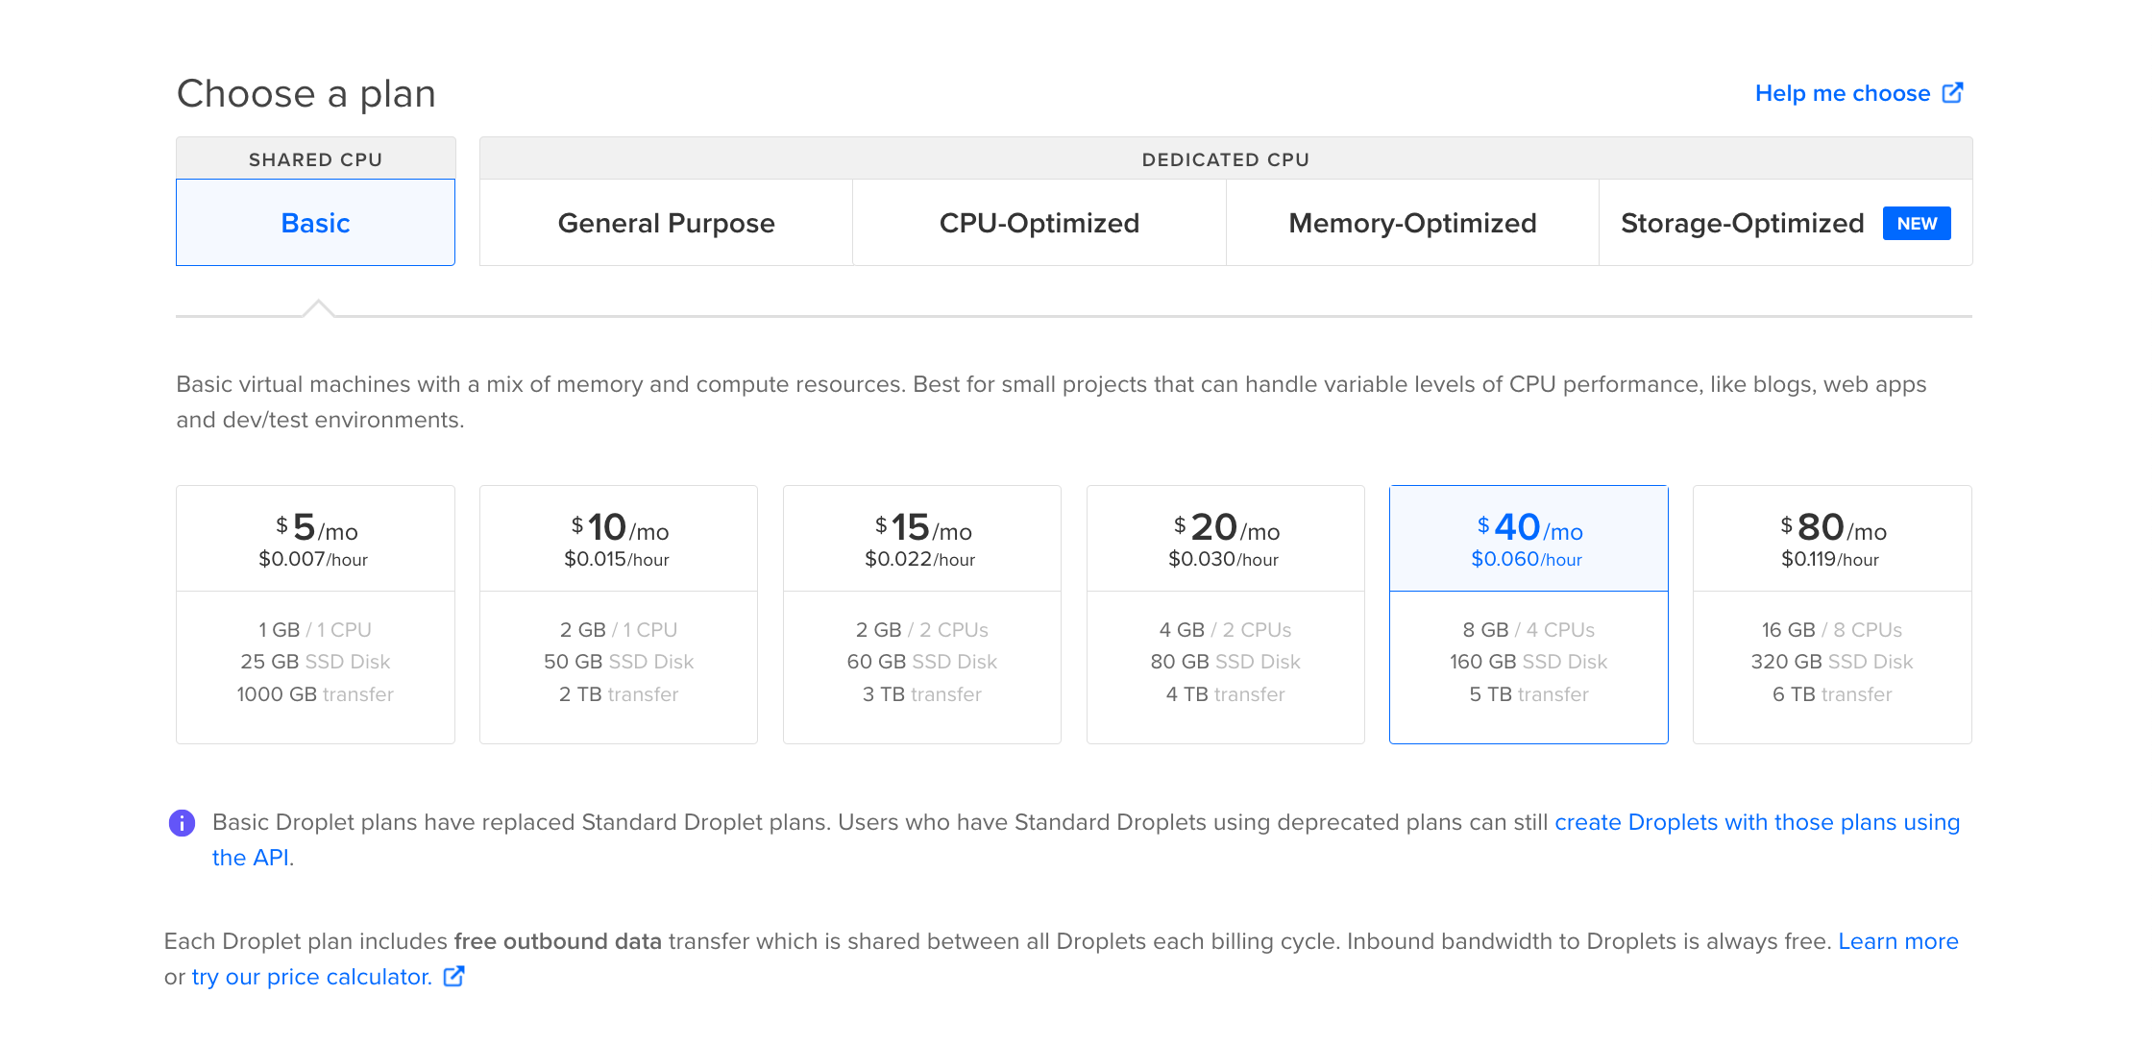Open the Help me choose link
The width and height of the screenshot is (2152, 1043).
1843,93
